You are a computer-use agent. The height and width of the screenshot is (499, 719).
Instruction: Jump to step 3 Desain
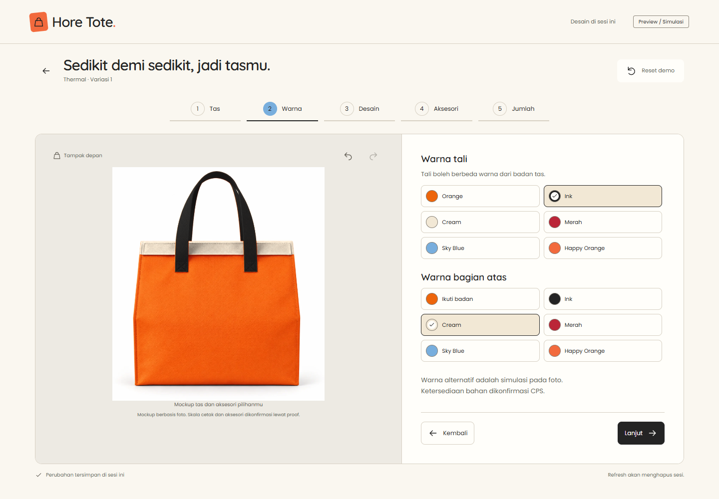click(359, 109)
